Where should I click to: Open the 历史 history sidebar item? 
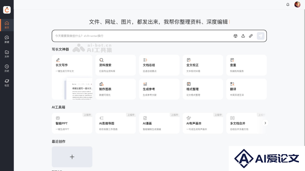point(7,68)
